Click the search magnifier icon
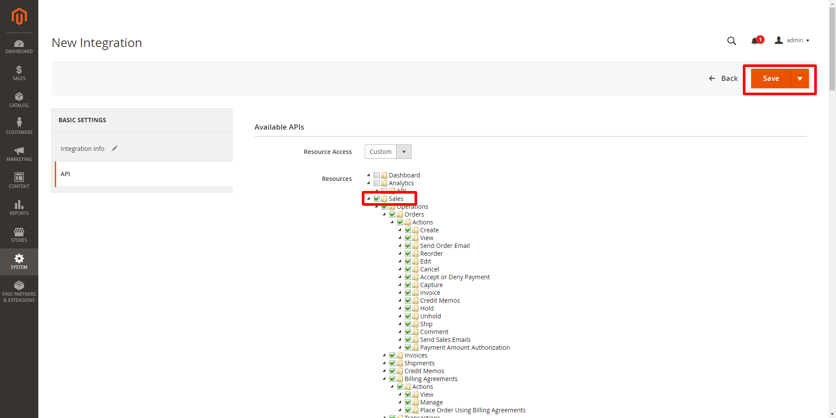836x418 pixels. click(731, 41)
